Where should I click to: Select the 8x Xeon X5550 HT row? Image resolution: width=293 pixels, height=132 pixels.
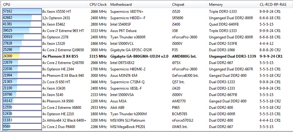click(x=63, y=11)
